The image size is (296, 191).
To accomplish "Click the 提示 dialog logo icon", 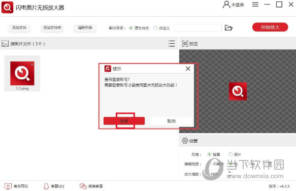I will (x=108, y=69).
